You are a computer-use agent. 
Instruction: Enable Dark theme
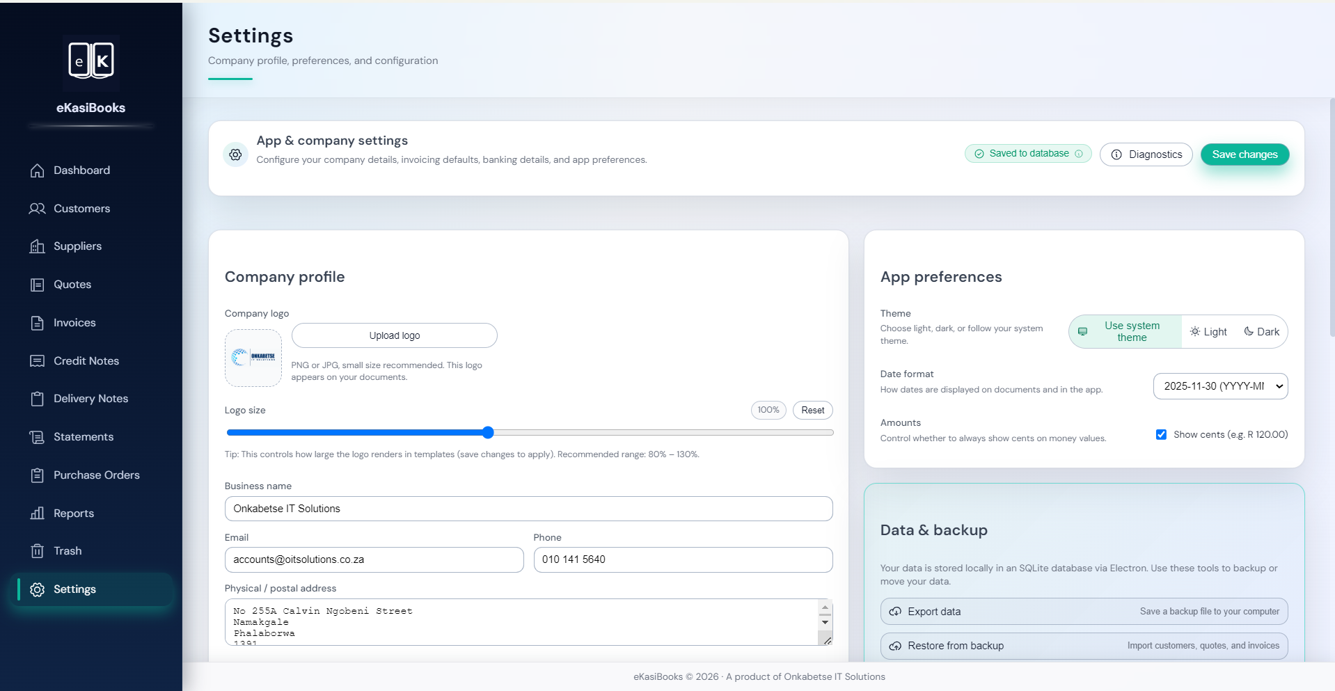click(1261, 331)
